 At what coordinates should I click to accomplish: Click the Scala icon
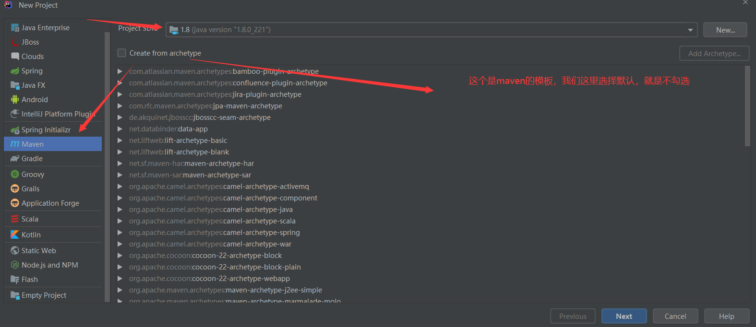coord(15,219)
